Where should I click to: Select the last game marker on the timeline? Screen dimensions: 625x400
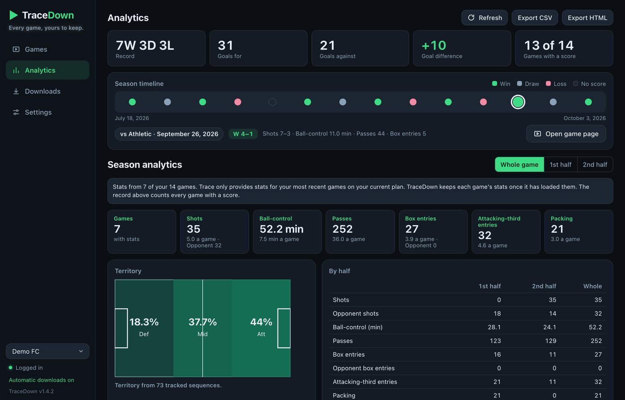point(588,102)
